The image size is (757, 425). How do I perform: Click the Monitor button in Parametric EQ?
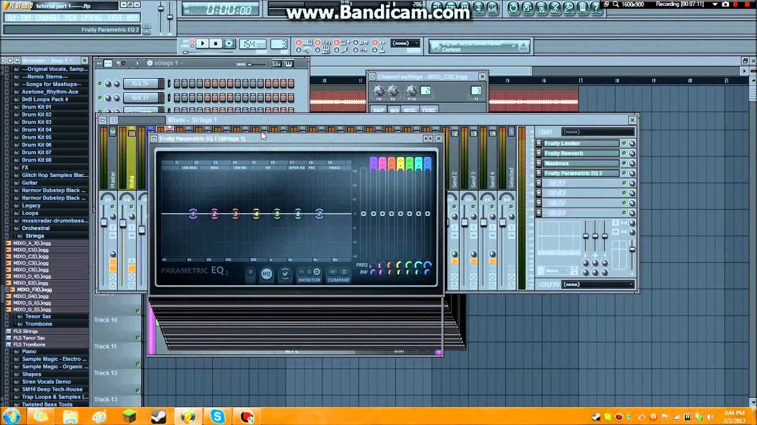(x=309, y=276)
